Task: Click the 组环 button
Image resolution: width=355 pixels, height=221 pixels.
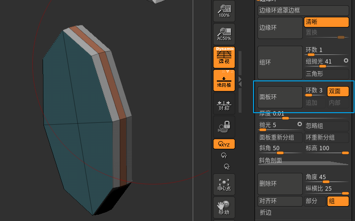Action: pos(280,63)
